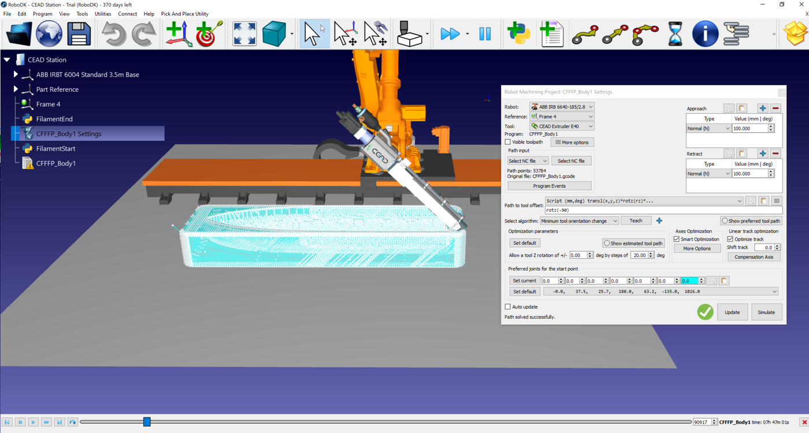Add a new Python script
Screen dimensions: 809x433
pyautogui.click(x=518, y=33)
